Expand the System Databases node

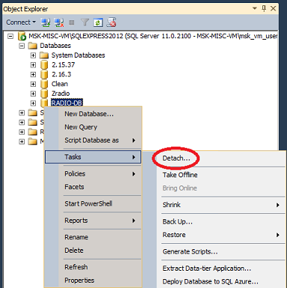pos(33,55)
